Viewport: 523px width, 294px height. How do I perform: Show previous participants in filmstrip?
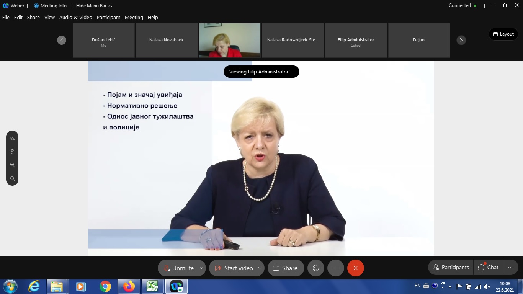[62, 40]
